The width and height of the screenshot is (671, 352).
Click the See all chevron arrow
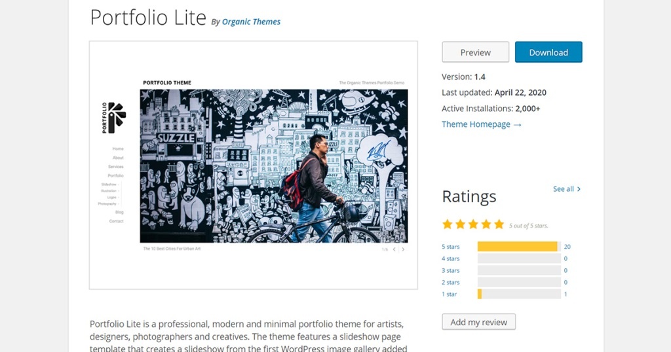click(579, 189)
